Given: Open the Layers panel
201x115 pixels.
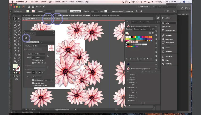Looking at the screenshot, I should point(167,48).
